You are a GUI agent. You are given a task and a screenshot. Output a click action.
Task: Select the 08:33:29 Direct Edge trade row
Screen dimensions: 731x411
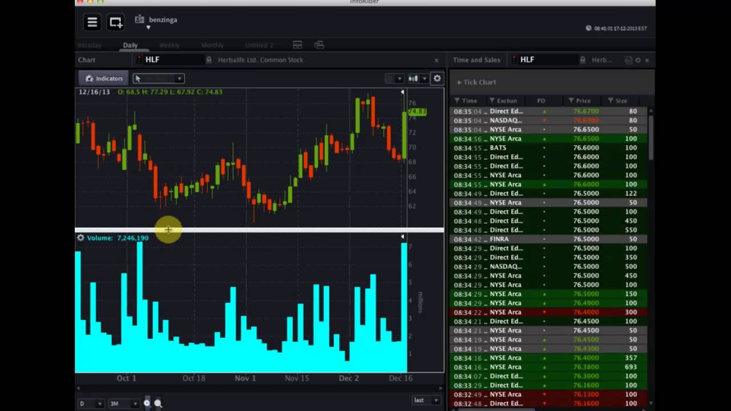(x=549, y=385)
